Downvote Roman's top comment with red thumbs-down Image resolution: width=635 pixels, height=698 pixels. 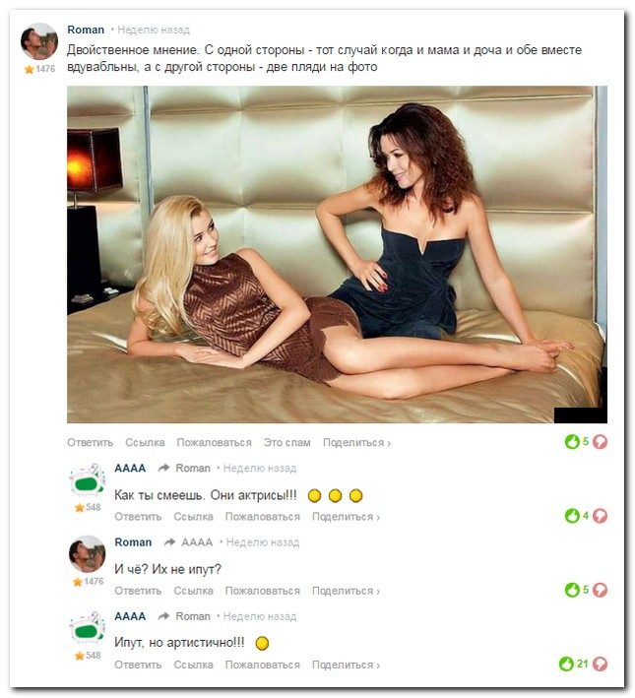click(x=601, y=442)
